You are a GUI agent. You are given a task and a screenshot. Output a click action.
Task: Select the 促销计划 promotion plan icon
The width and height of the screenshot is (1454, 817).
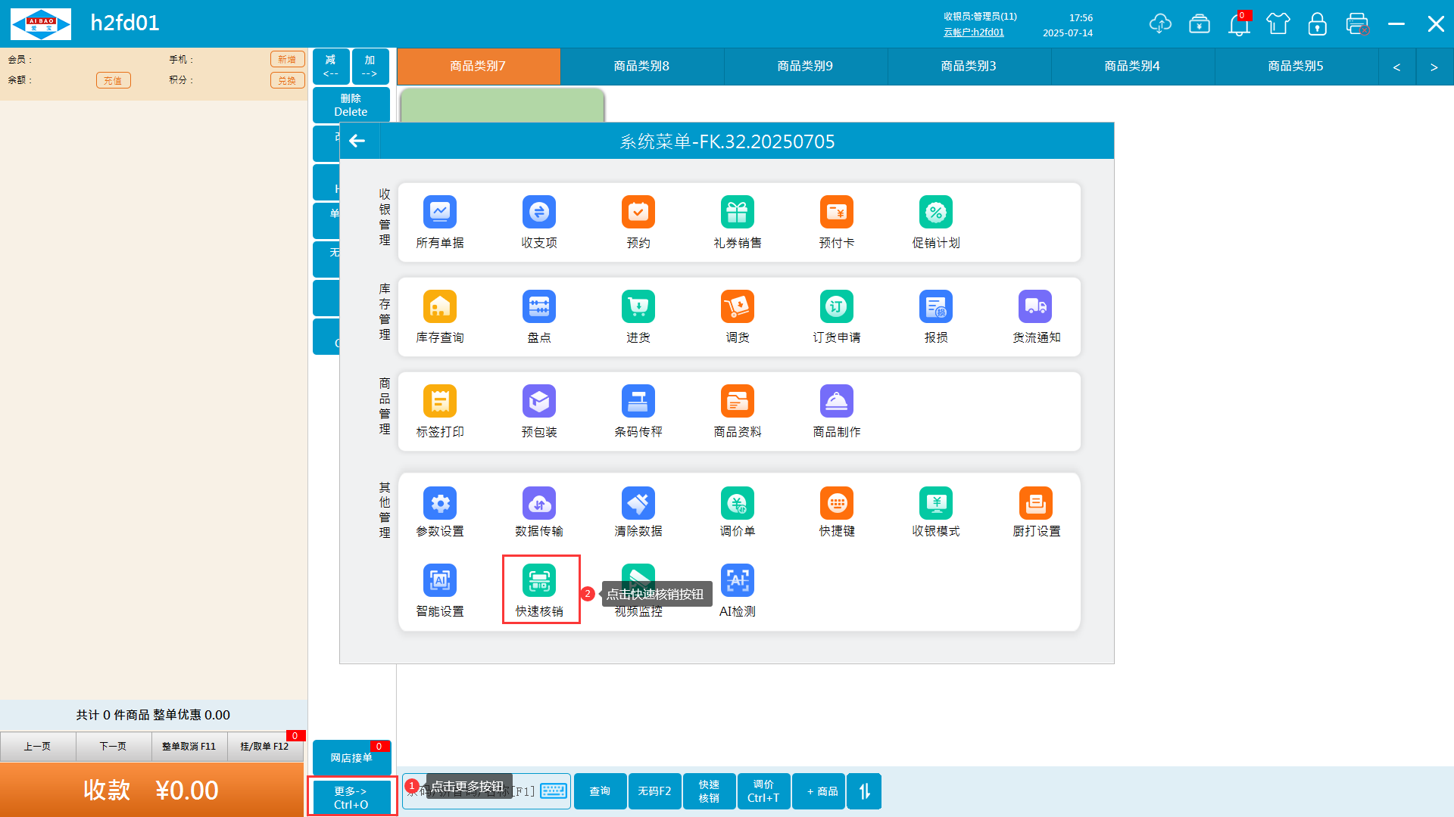(935, 213)
